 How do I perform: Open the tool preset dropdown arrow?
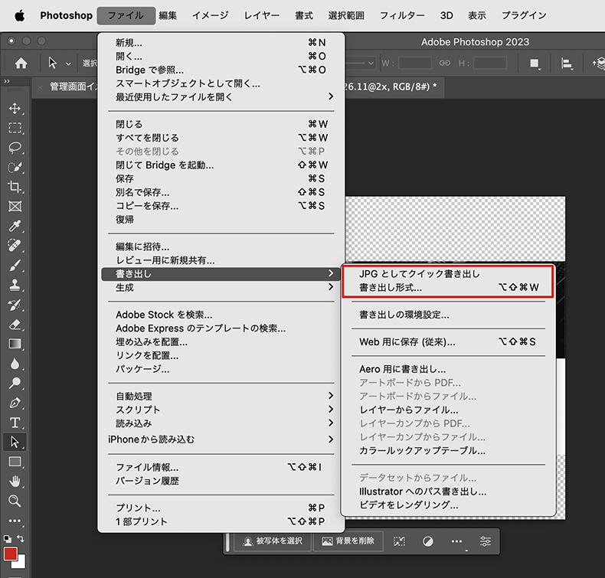point(68,64)
